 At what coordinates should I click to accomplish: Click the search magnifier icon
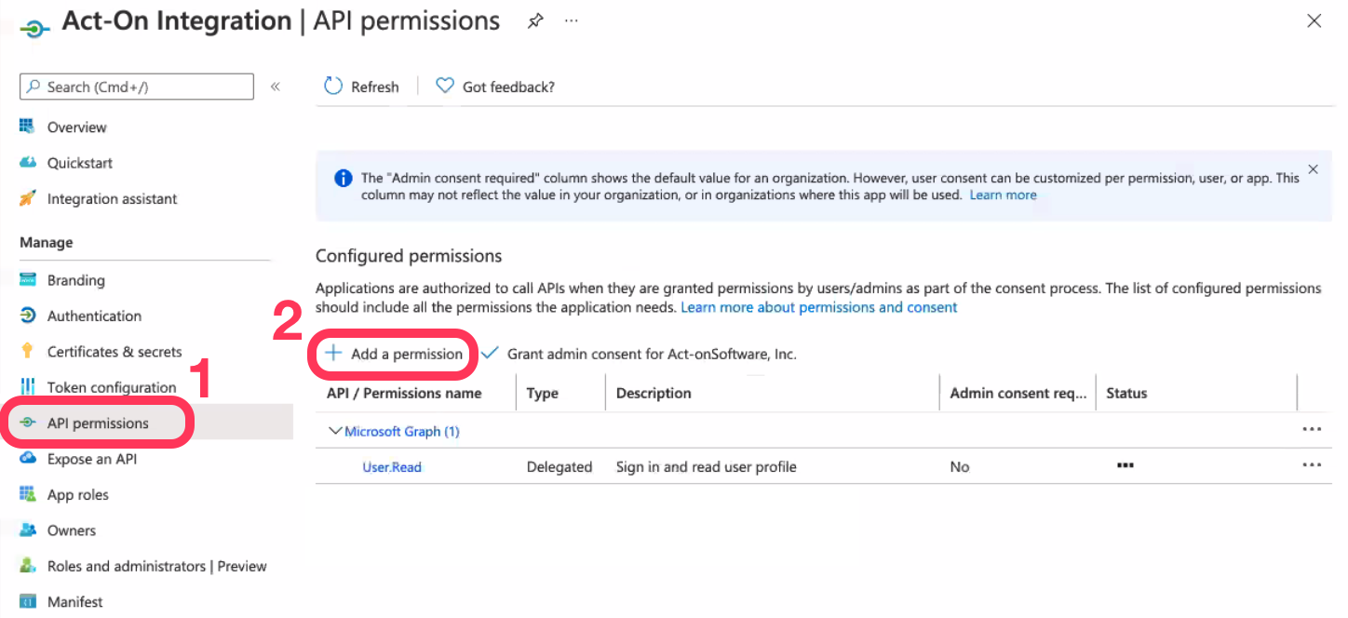click(x=34, y=87)
